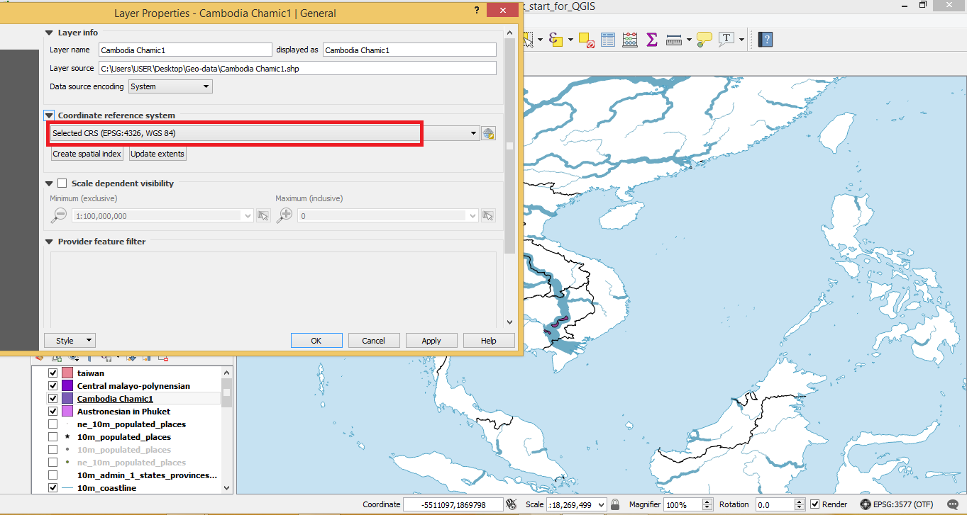
Task: Collapse the Coordinate reference system section
Action: 50,115
